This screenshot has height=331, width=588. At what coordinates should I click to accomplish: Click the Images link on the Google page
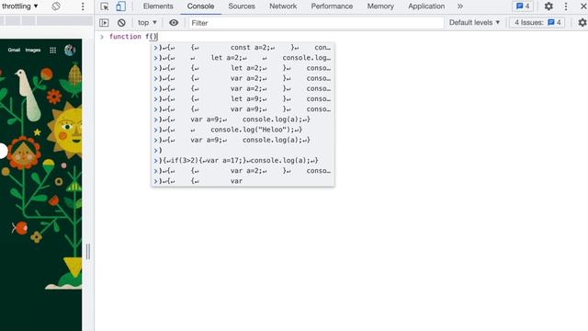[x=33, y=50]
